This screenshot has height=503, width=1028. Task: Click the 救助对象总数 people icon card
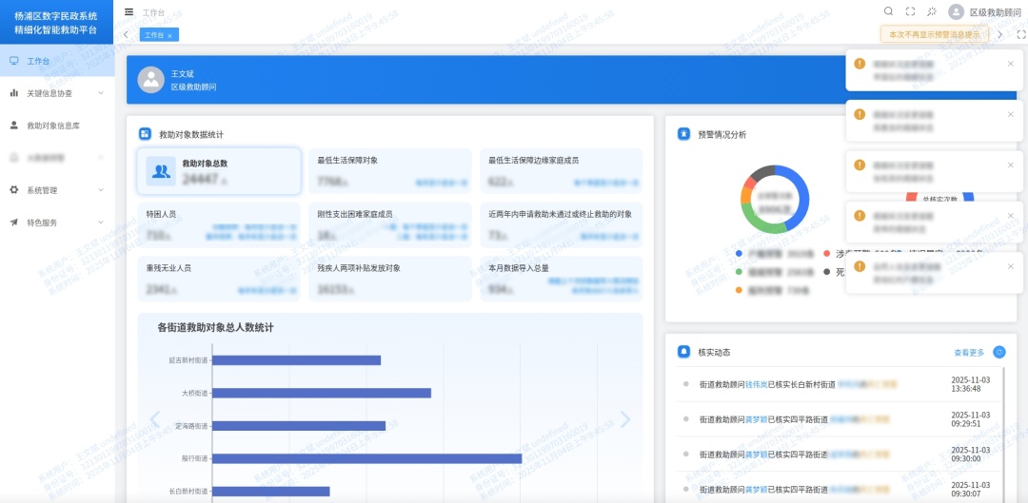point(161,171)
